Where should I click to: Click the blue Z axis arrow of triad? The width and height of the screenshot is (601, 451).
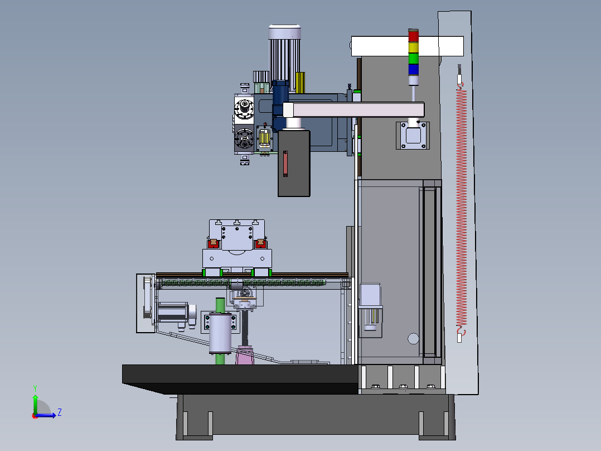(47, 415)
